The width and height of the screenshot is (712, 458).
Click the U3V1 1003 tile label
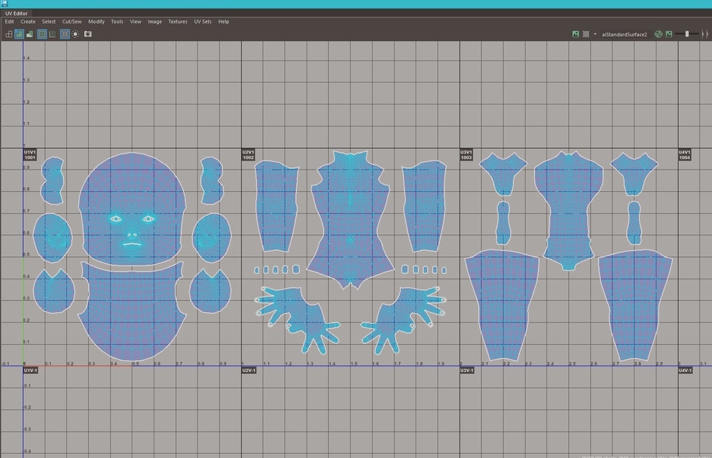[x=467, y=155]
